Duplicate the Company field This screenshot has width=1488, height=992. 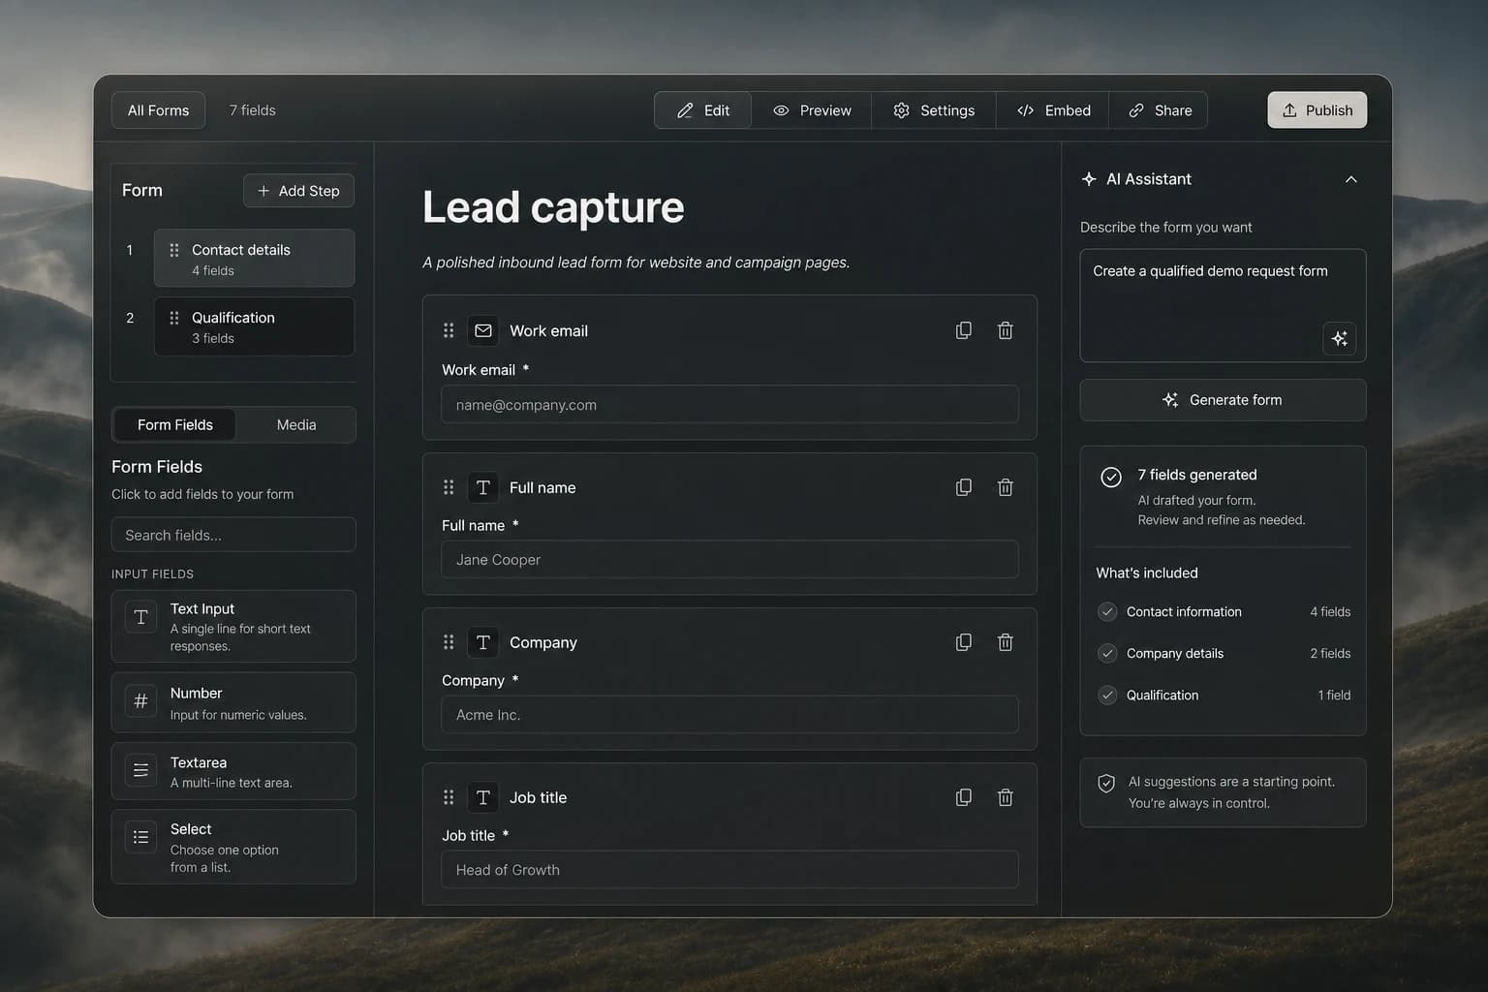click(x=963, y=642)
